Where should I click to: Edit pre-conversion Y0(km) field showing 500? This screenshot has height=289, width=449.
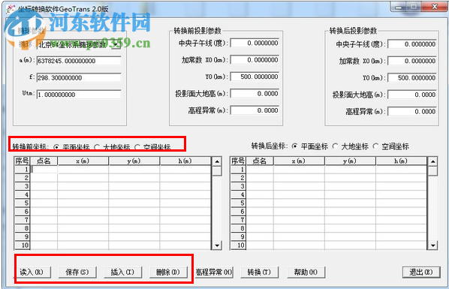pyautogui.click(x=255, y=77)
